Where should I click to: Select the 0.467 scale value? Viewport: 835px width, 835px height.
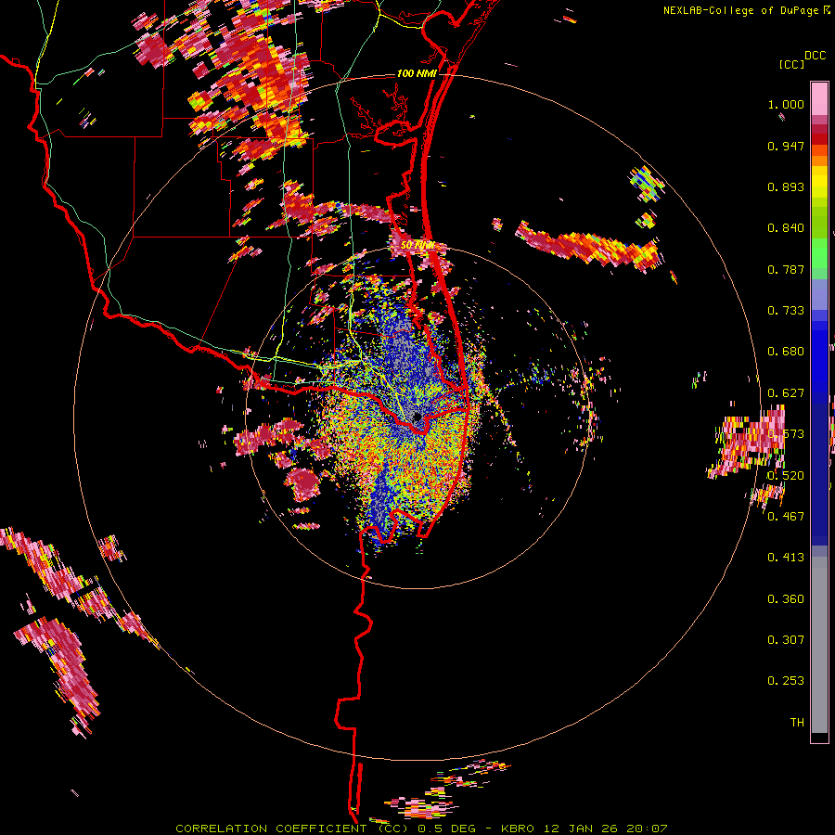click(786, 516)
